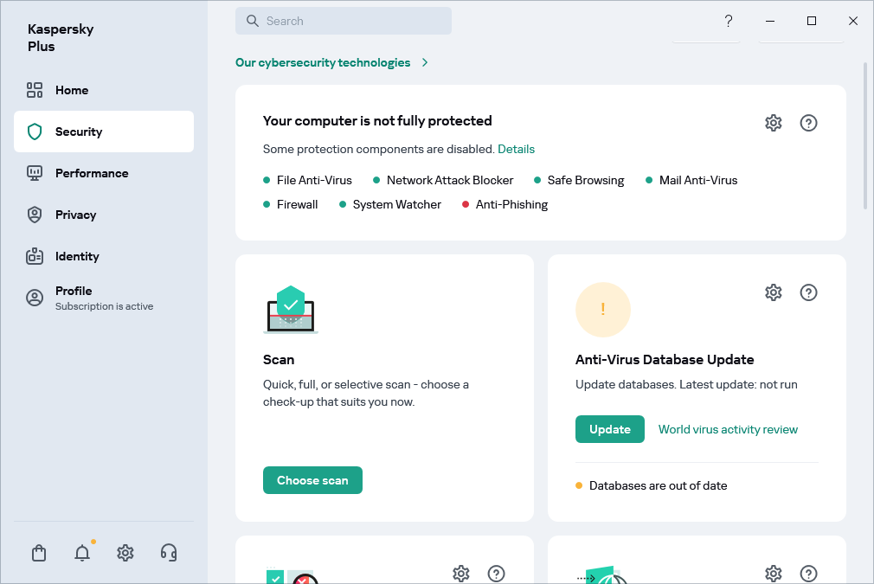This screenshot has height=584, width=874.
Task: Click inside the Search field
Action: point(343,20)
